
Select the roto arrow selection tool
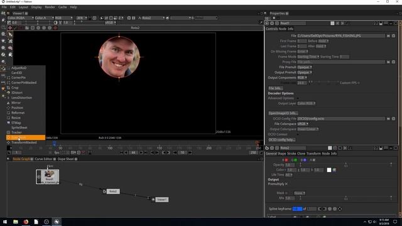click(x=10, y=34)
